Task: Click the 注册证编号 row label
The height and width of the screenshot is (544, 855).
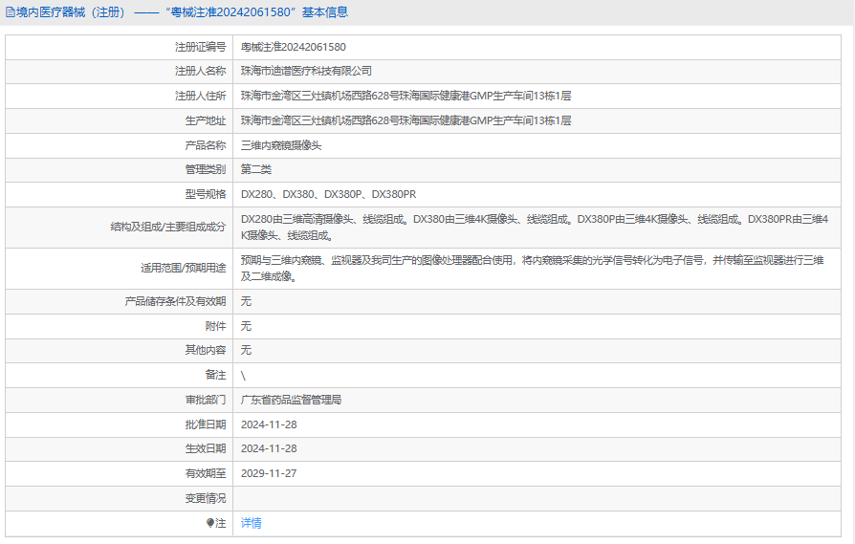Action: coord(200,47)
